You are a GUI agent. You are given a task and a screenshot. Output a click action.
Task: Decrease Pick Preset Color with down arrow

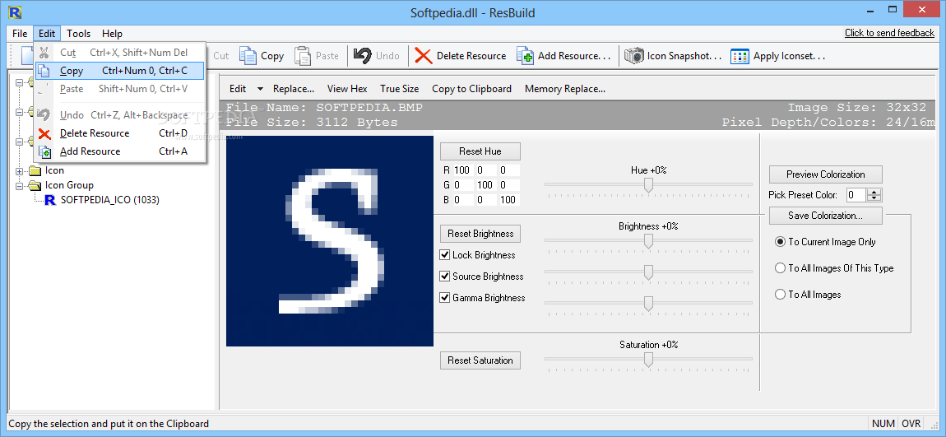click(x=874, y=198)
